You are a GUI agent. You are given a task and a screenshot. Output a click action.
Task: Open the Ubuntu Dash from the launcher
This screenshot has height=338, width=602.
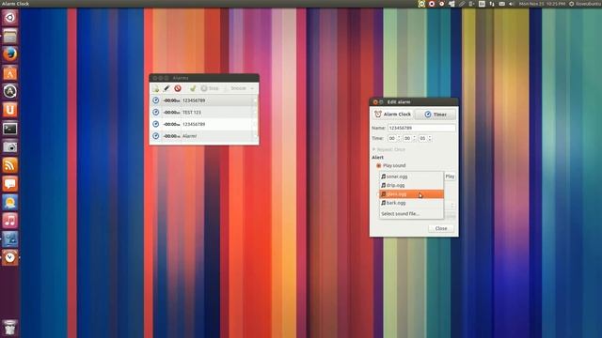coord(10,17)
